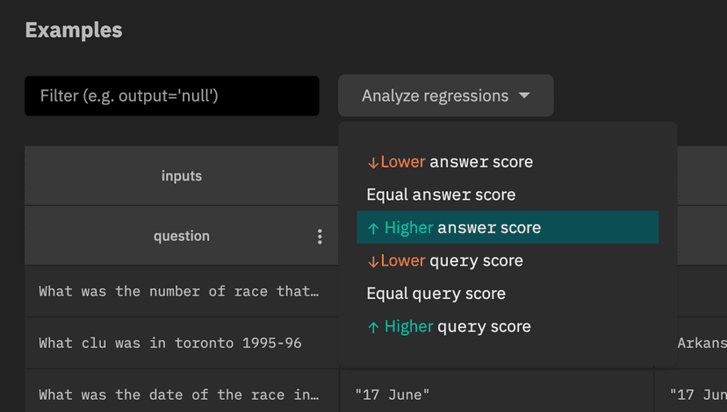Choose Equal query score option
727x412 pixels.
435,294
